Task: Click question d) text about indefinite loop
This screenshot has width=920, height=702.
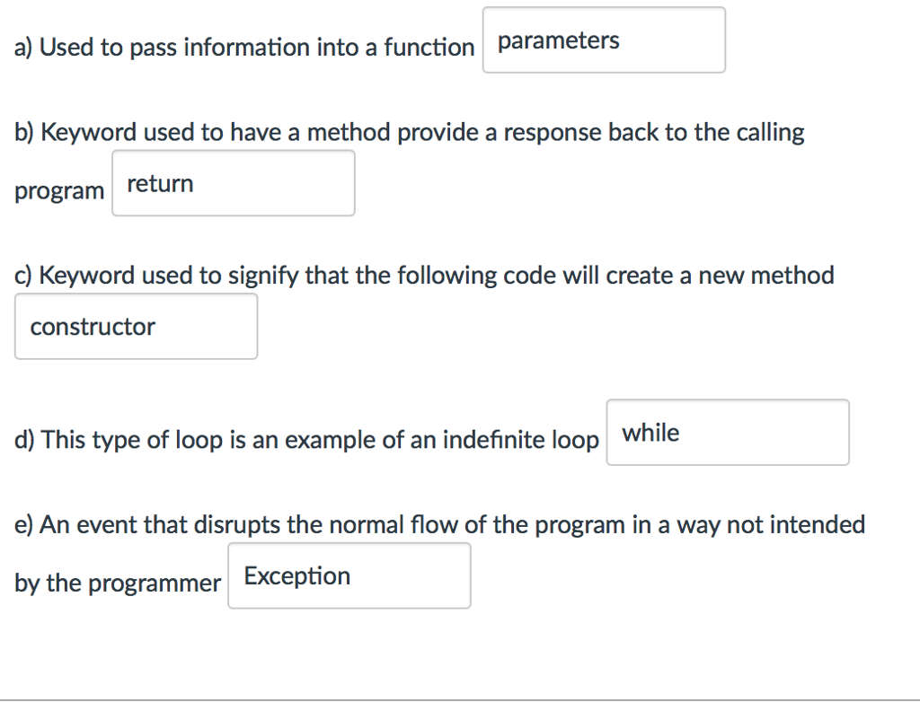Action: click(306, 440)
